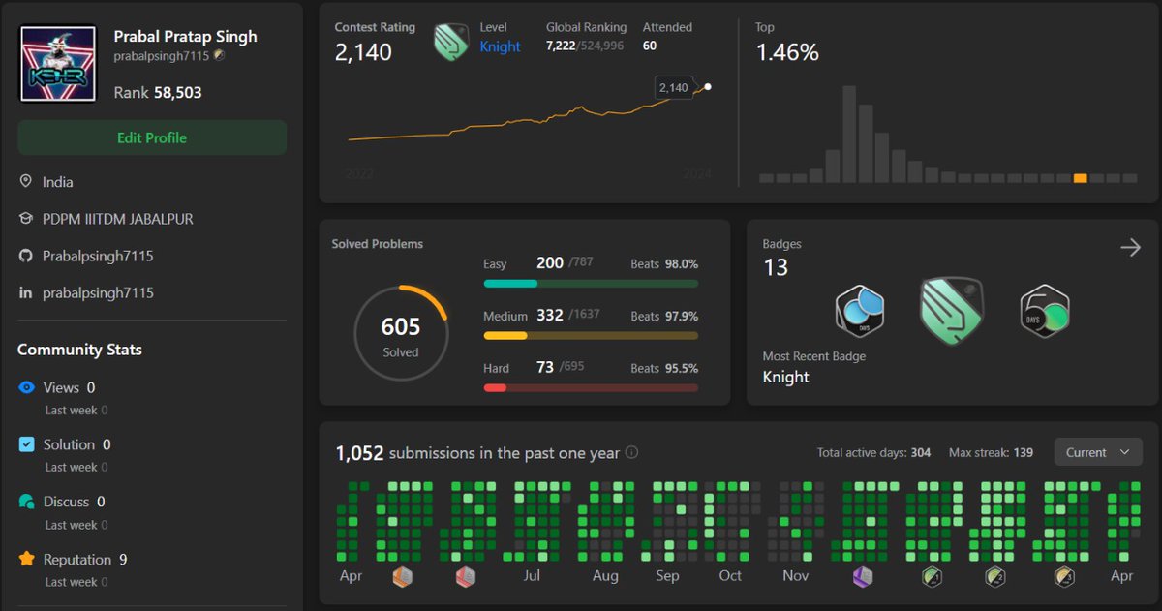The width and height of the screenshot is (1162, 611).
Task: Click the Badges count 13
Action: pyautogui.click(x=776, y=267)
